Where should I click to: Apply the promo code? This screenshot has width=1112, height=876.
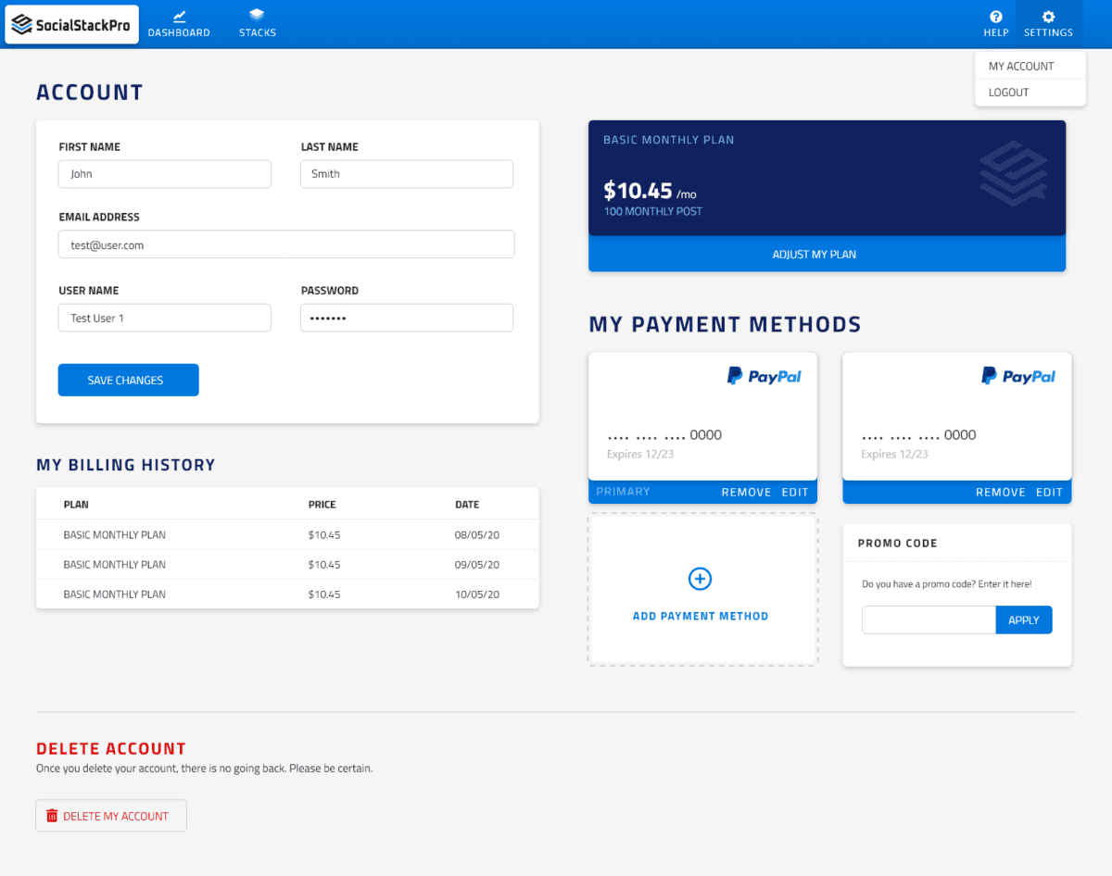pos(1023,620)
